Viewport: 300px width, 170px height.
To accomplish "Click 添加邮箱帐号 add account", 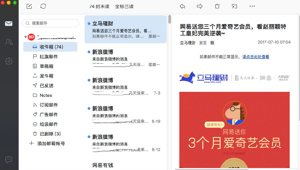I will (x=51, y=143).
